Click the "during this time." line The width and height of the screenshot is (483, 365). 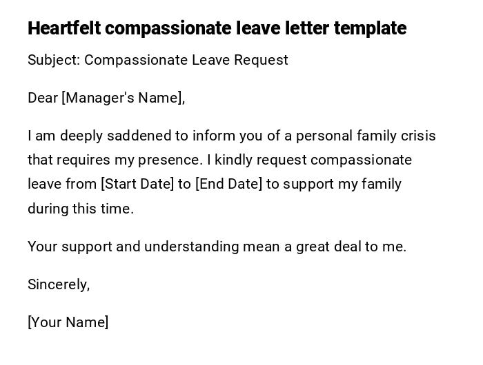[x=81, y=209]
